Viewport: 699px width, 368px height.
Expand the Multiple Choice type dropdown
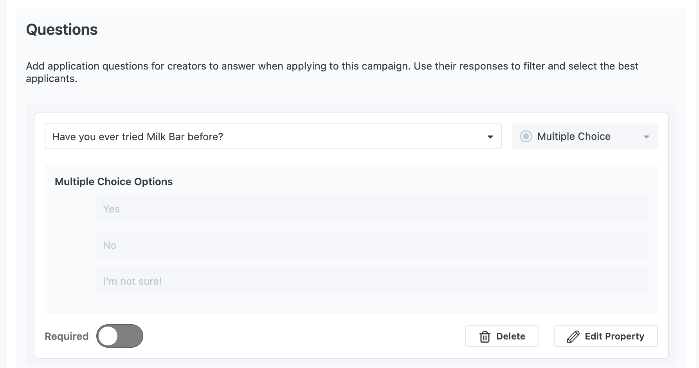pos(584,136)
